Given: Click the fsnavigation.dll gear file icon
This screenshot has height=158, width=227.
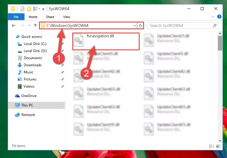Looking at the screenshot, I should click(79, 40).
